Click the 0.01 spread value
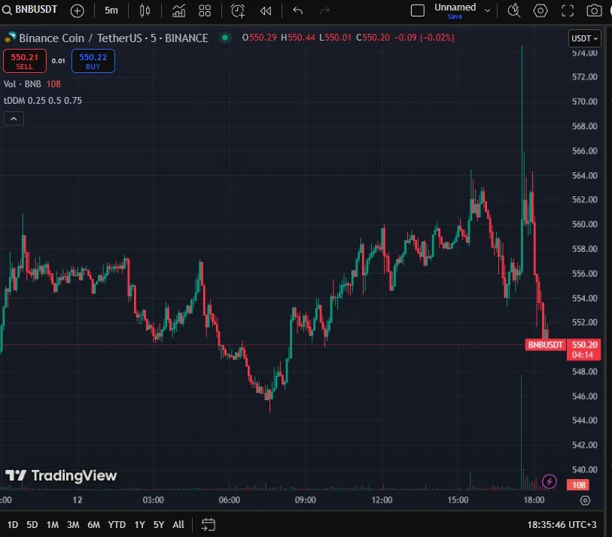Image resolution: width=612 pixels, height=537 pixels. tap(59, 61)
